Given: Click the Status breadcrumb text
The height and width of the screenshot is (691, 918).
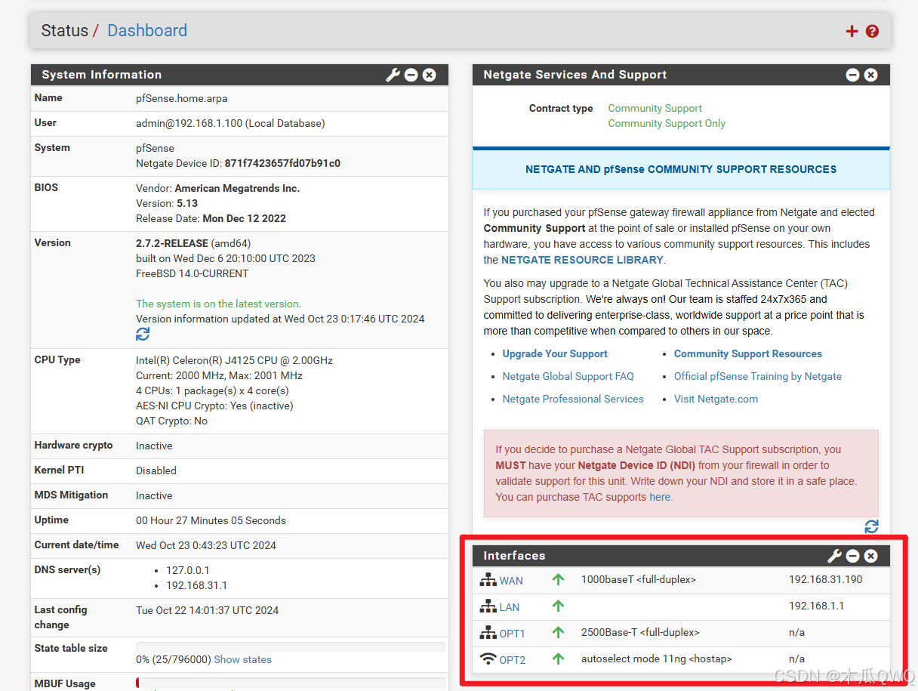Looking at the screenshot, I should click(x=65, y=31).
